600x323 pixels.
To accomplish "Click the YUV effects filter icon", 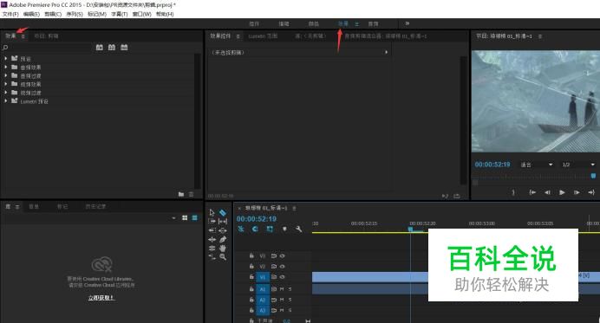I will coord(124,48).
